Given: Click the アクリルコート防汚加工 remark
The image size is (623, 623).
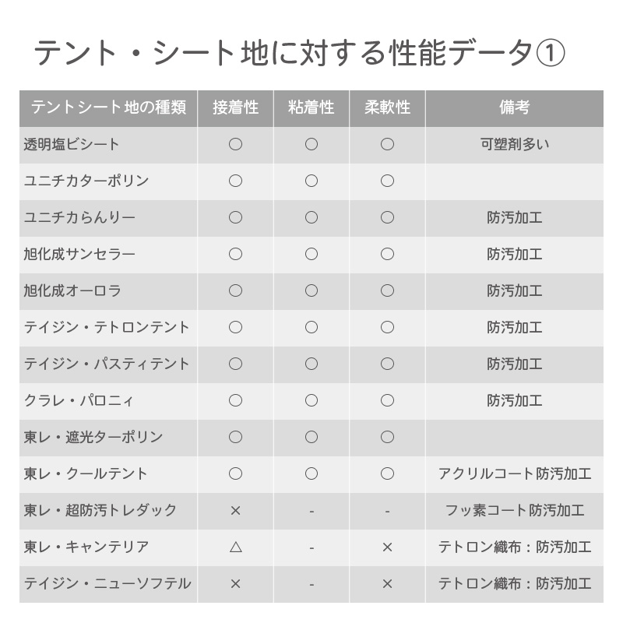Looking at the screenshot, I should point(514,474).
